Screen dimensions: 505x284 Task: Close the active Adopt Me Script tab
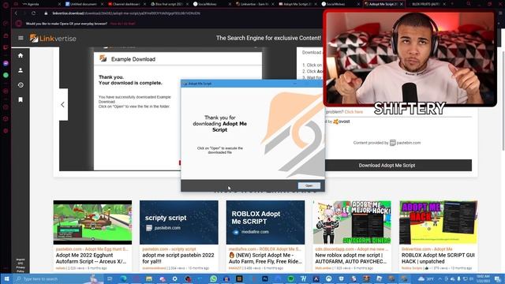pyautogui.click(x=402, y=4)
